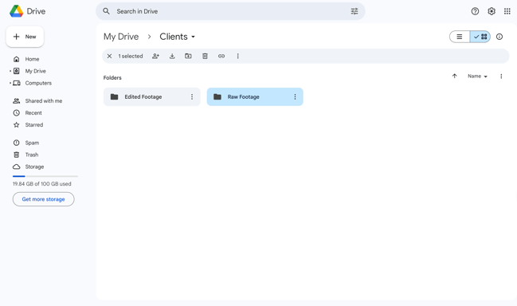The width and height of the screenshot is (517, 306).
Task: Expand Computers tree arrow
Action: click(10, 83)
